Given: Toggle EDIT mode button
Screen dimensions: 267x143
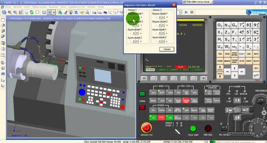Looking at the screenshot, I should 153,92.
